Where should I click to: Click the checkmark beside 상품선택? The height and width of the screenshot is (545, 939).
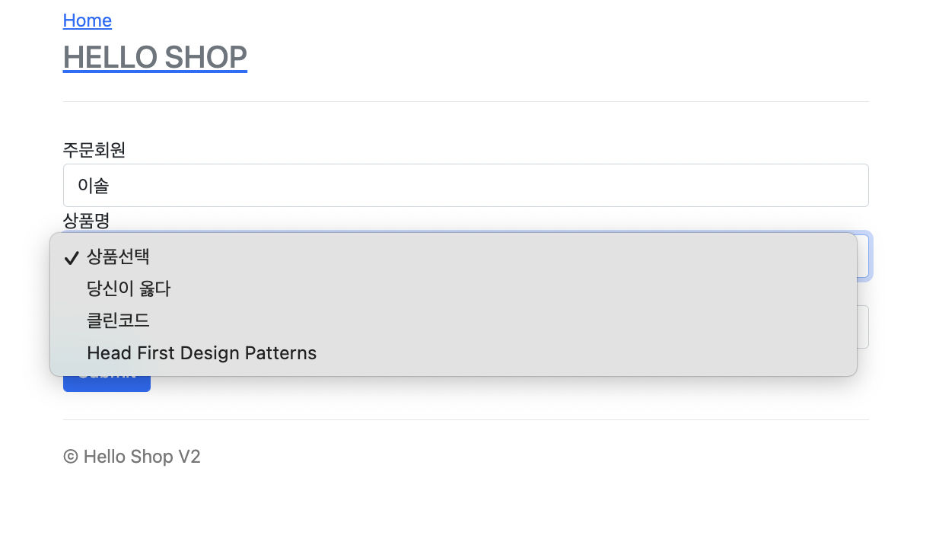tap(72, 258)
